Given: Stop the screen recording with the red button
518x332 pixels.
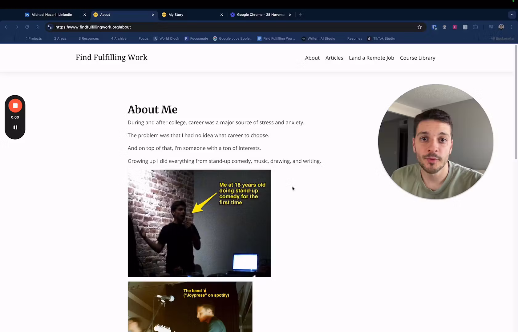Looking at the screenshot, I should (15, 105).
